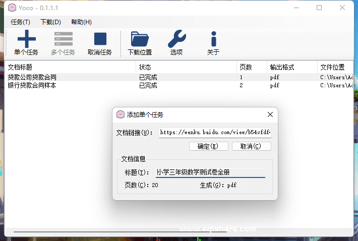This screenshot has height=241, width=358.
Task: Click 已完成 status of 贷款公司贷款合同 row
Action: click(x=148, y=77)
